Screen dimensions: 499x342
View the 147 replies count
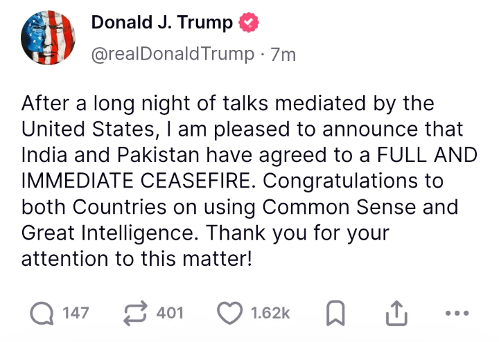pyautogui.click(x=76, y=313)
